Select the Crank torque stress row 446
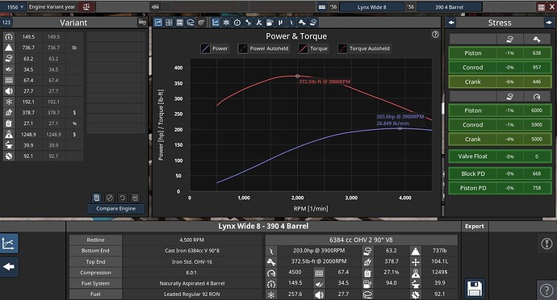Screen dimensions: 557x300 coord(500,81)
